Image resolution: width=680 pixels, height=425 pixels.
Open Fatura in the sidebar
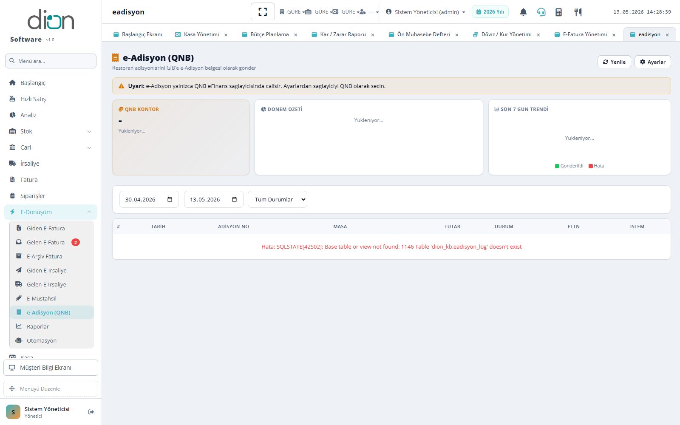point(51,180)
